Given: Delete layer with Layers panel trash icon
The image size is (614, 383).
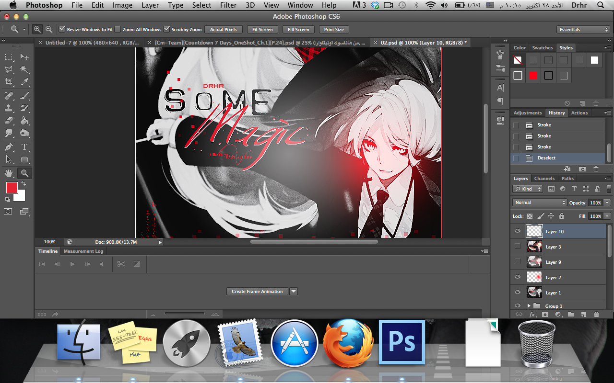Looking at the screenshot, I should (x=596, y=315).
